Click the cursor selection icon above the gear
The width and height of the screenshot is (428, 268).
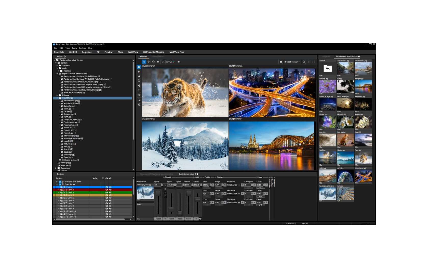pyautogui.click(x=139, y=100)
